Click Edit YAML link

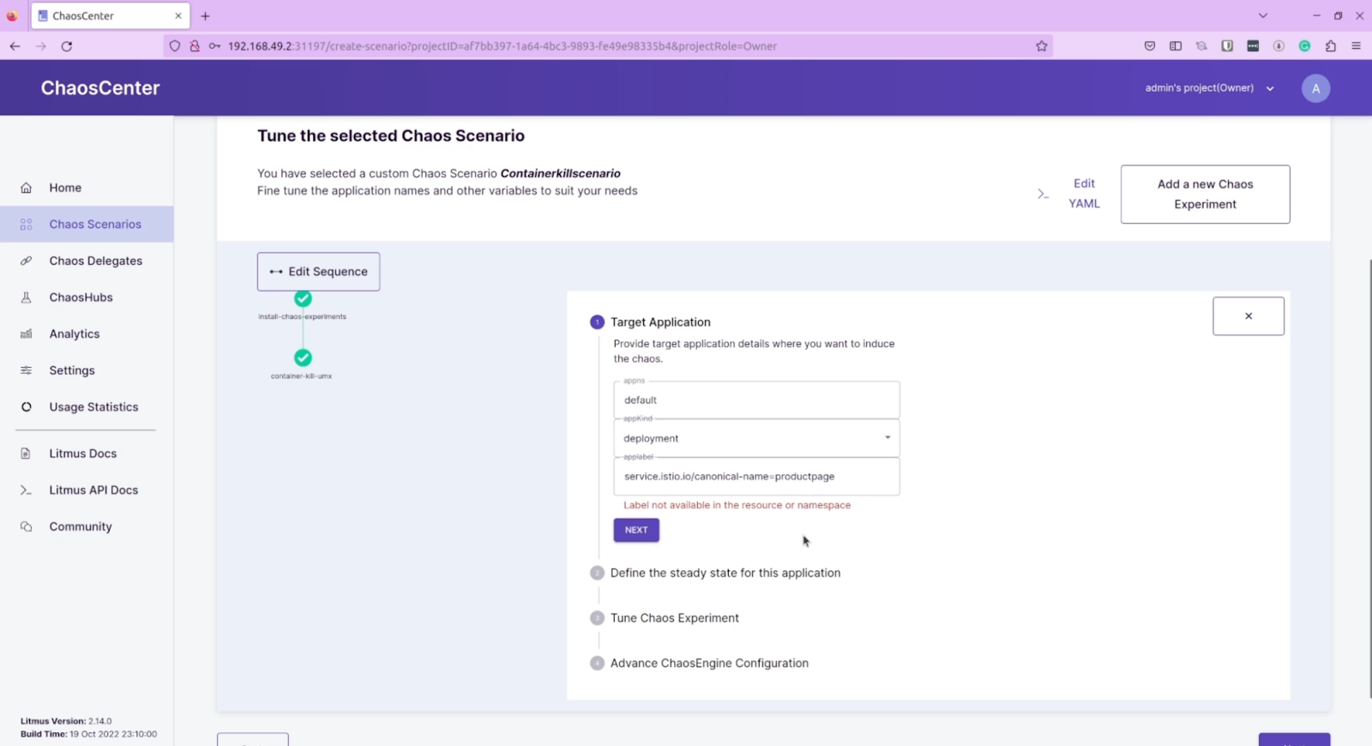[x=1084, y=194]
